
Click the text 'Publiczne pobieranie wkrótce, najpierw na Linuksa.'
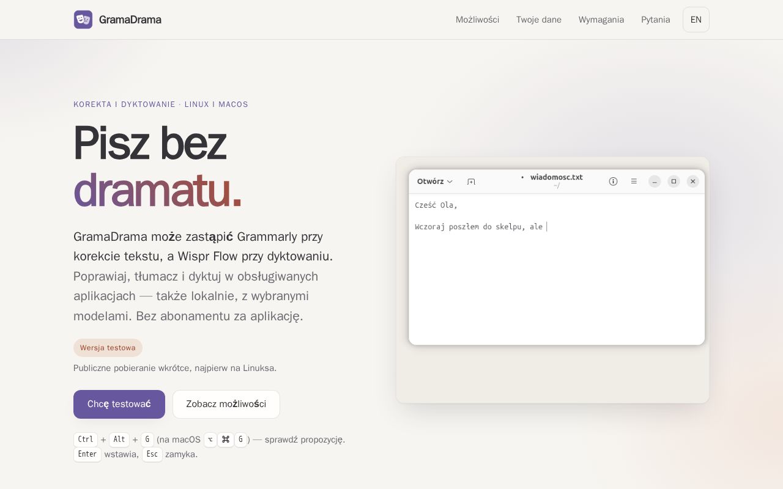click(175, 368)
